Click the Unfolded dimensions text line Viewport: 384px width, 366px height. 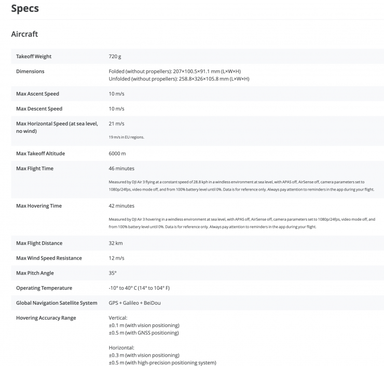179,79
